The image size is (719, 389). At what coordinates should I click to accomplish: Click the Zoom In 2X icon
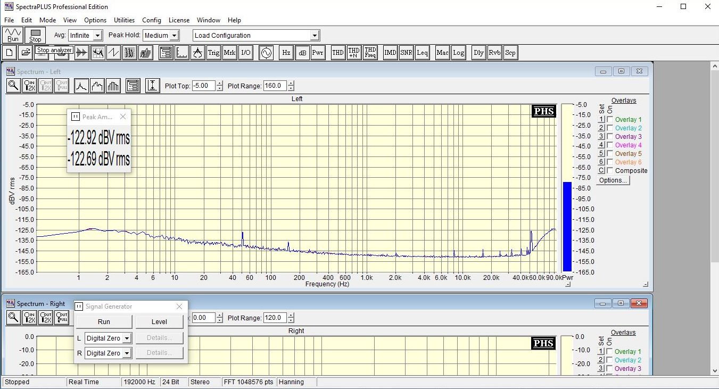(x=30, y=86)
